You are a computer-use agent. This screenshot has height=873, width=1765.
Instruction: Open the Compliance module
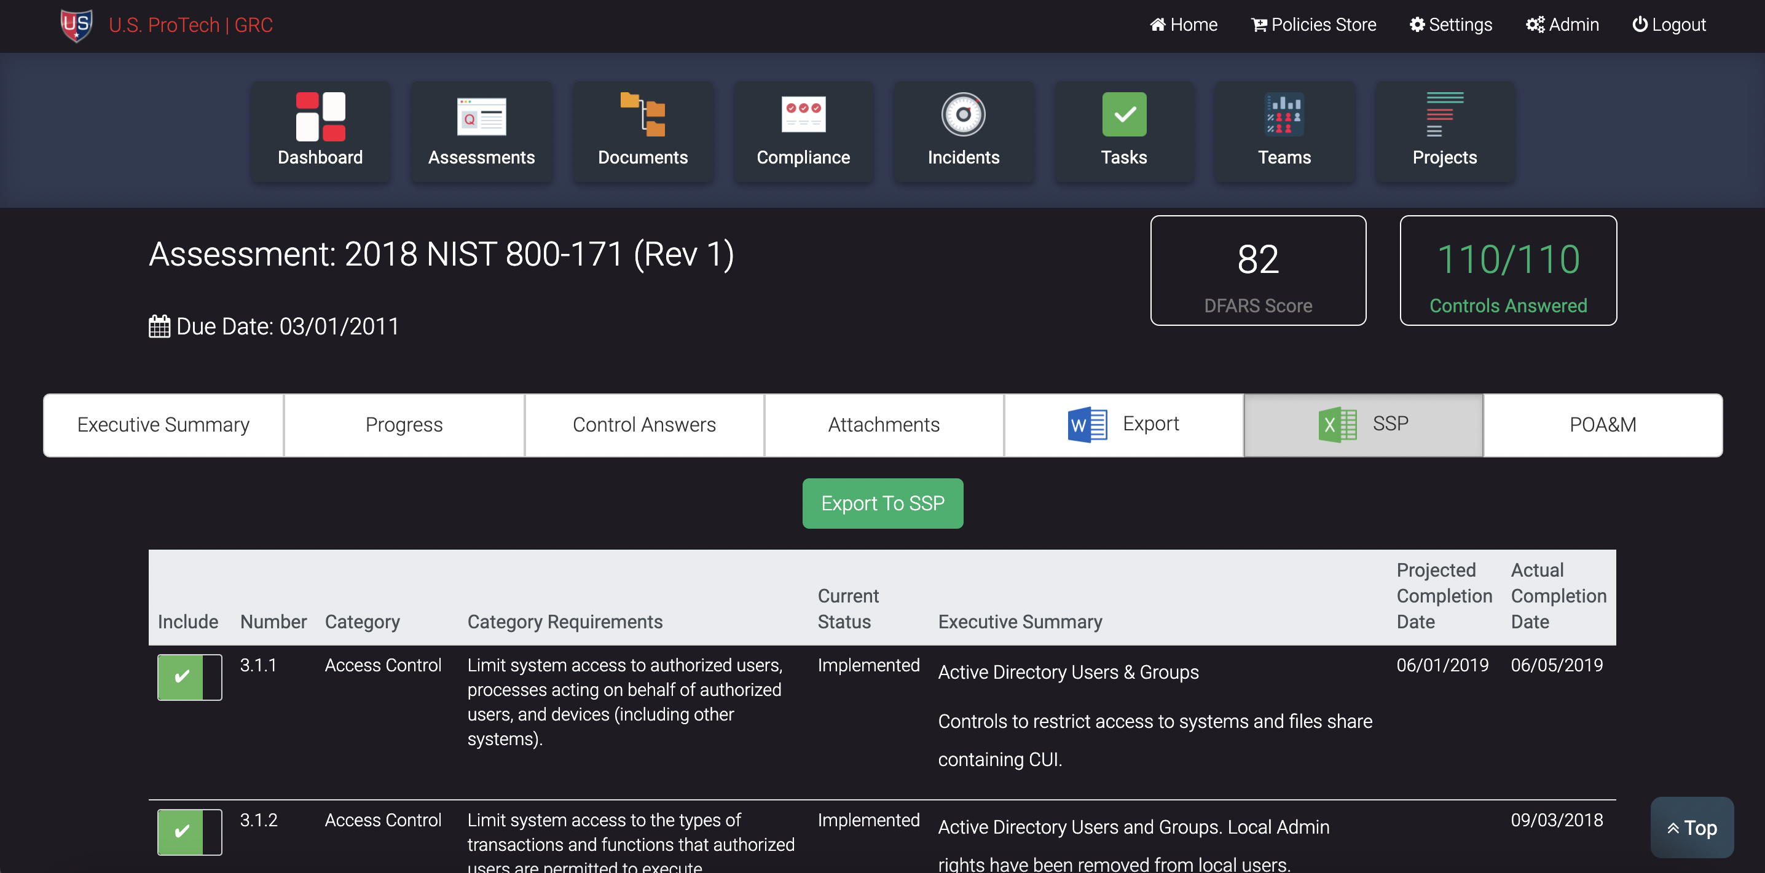click(803, 132)
